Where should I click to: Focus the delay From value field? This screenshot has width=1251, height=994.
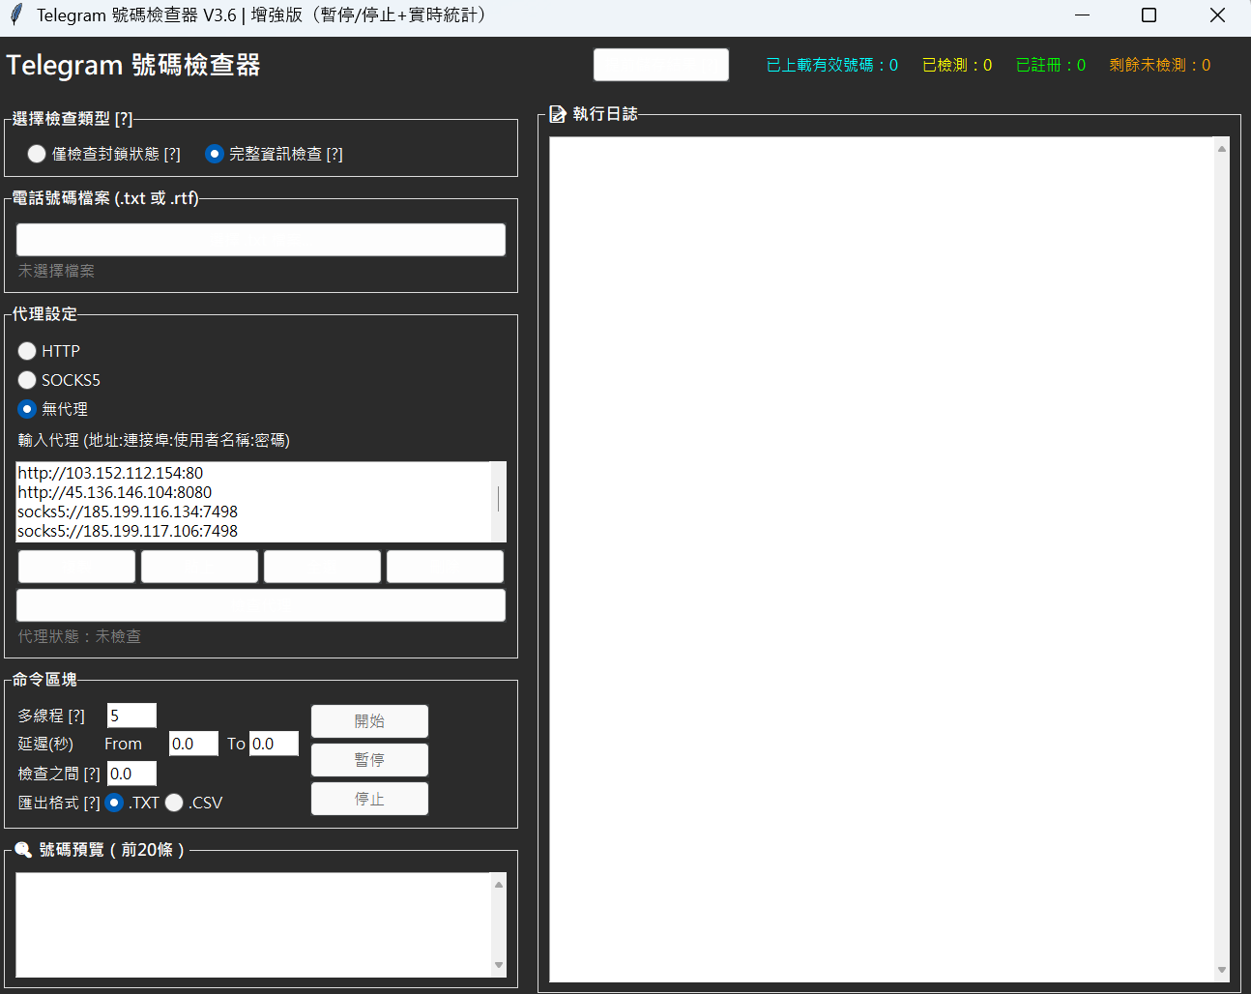(x=193, y=744)
